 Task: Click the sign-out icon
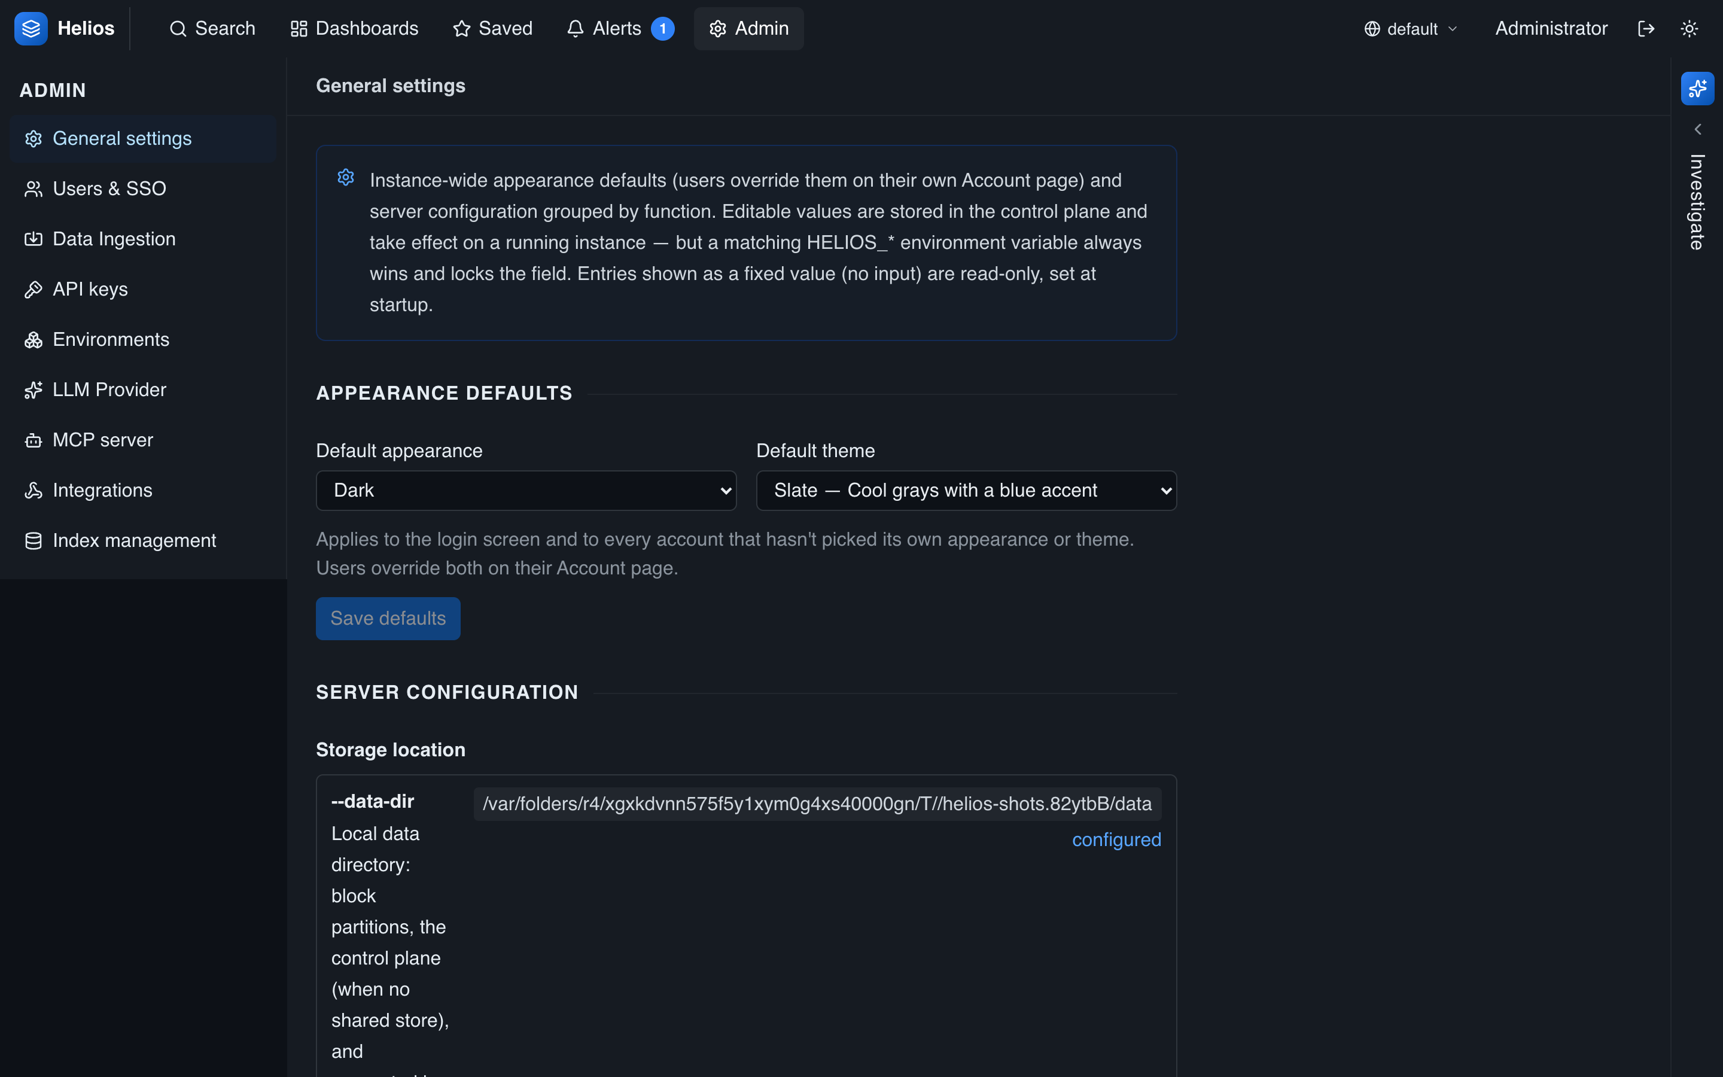(x=1646, y=29)
